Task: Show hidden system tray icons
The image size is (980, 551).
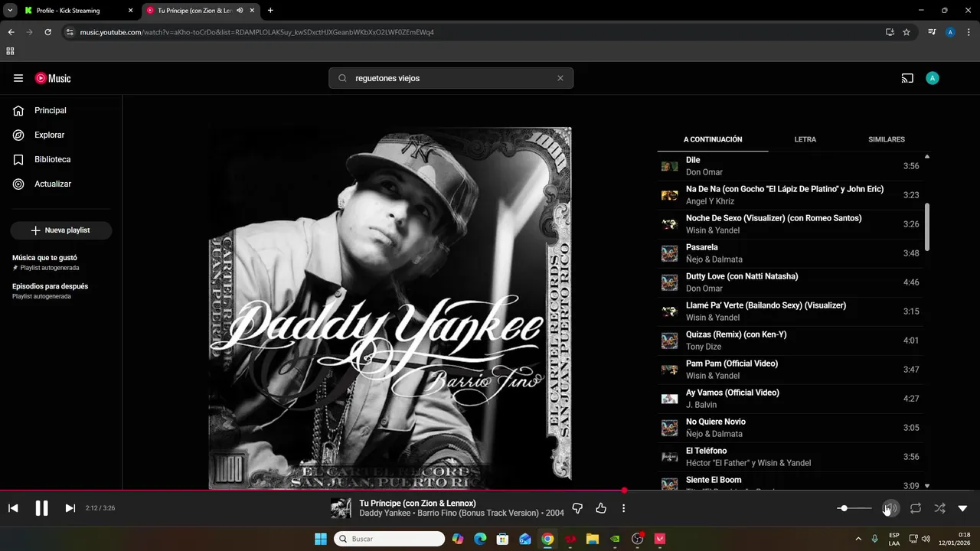Action: [x=858, y=539]
